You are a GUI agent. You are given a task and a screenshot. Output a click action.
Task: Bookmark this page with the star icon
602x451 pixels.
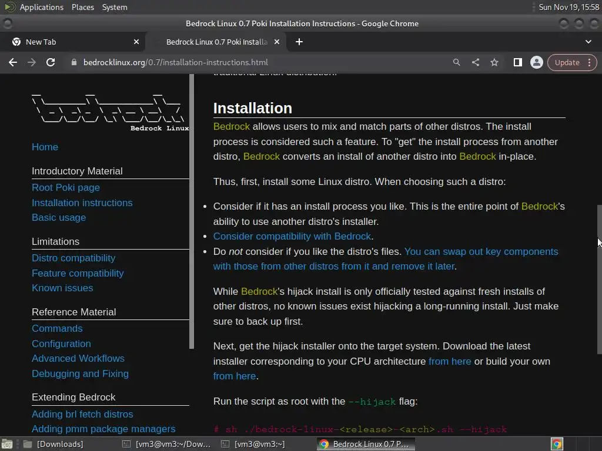tap(494, 62)
